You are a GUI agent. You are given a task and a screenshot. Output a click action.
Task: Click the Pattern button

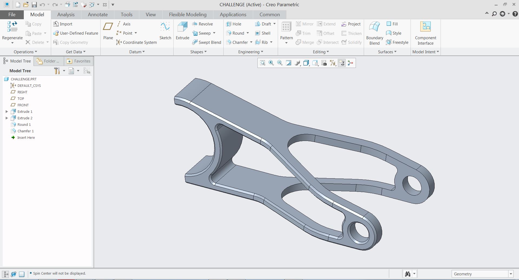point(286,32)
